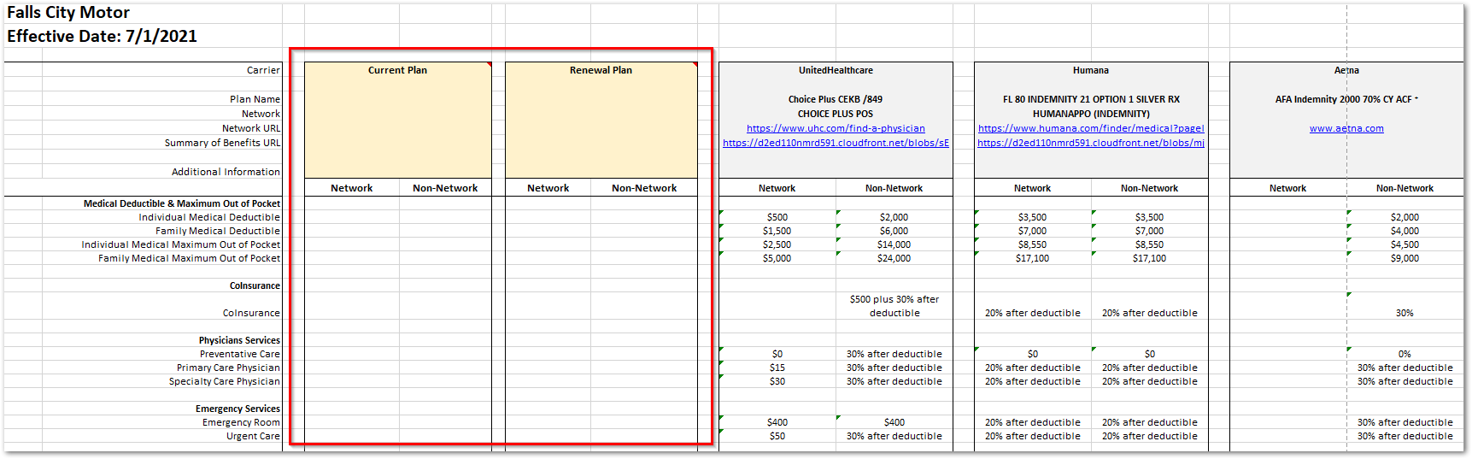Select the 'Current Plan' header cell
This screenshot has width=1472, height=459.
[397, 70]
